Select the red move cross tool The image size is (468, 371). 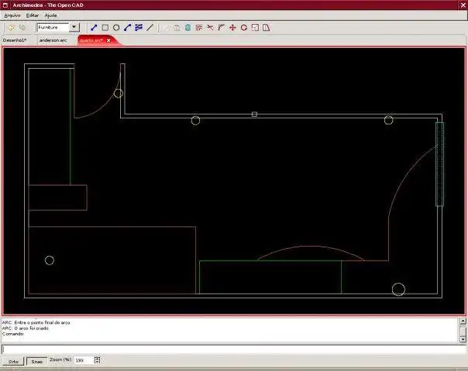coord(232,28)
